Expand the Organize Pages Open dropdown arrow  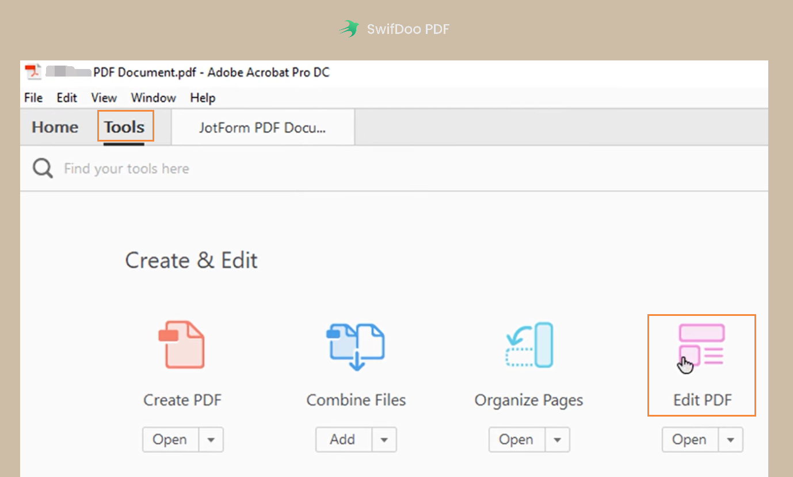[558, 439]
